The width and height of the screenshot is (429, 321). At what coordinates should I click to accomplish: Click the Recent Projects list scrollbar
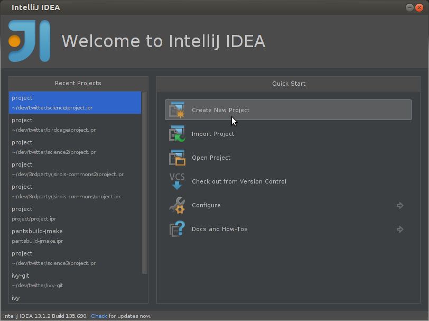(145, 183)
